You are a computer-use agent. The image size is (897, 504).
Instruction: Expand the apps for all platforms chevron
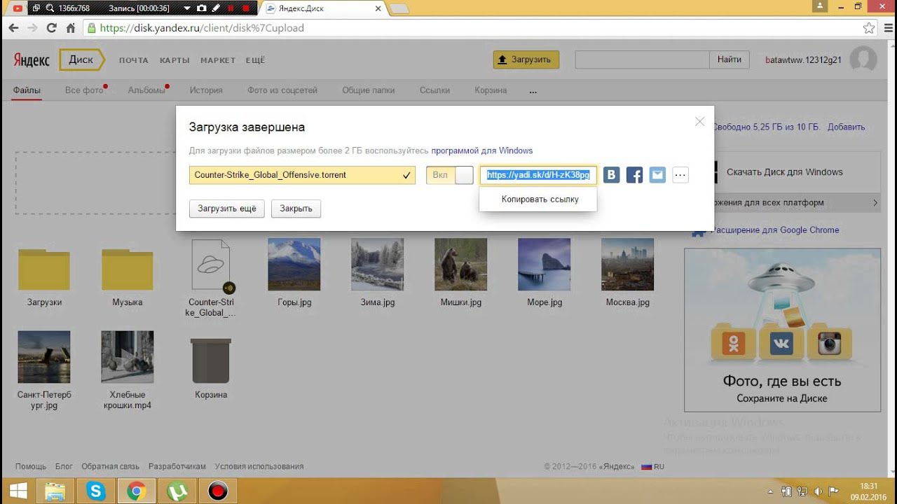875,203
